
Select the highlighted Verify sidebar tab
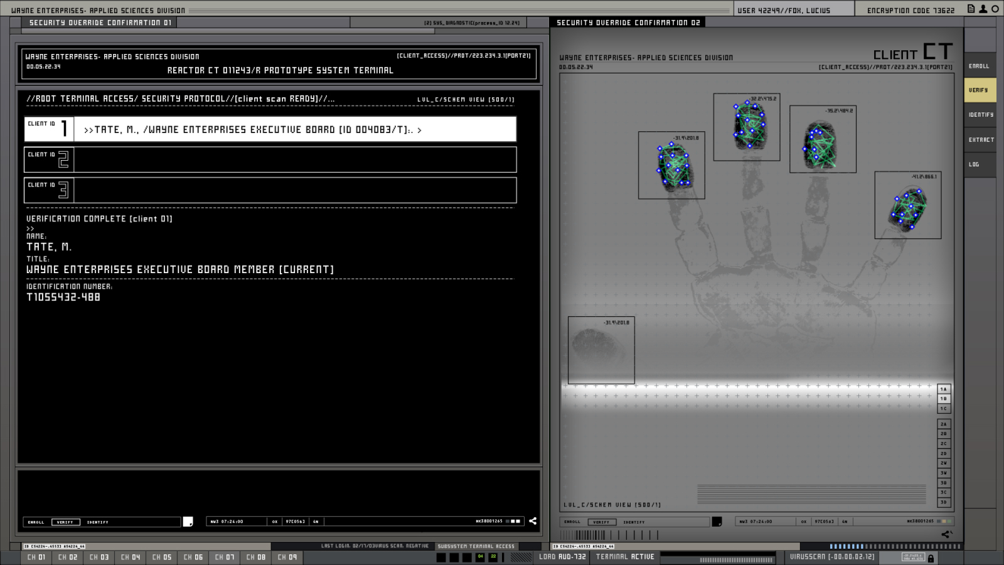tap(980, 90)
